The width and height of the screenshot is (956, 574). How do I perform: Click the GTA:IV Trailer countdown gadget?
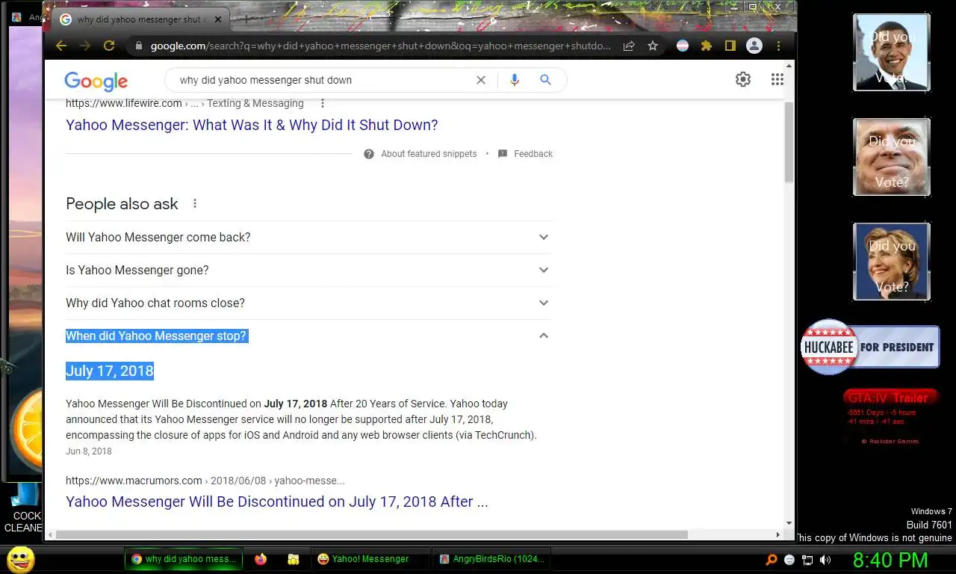[890, 417]
